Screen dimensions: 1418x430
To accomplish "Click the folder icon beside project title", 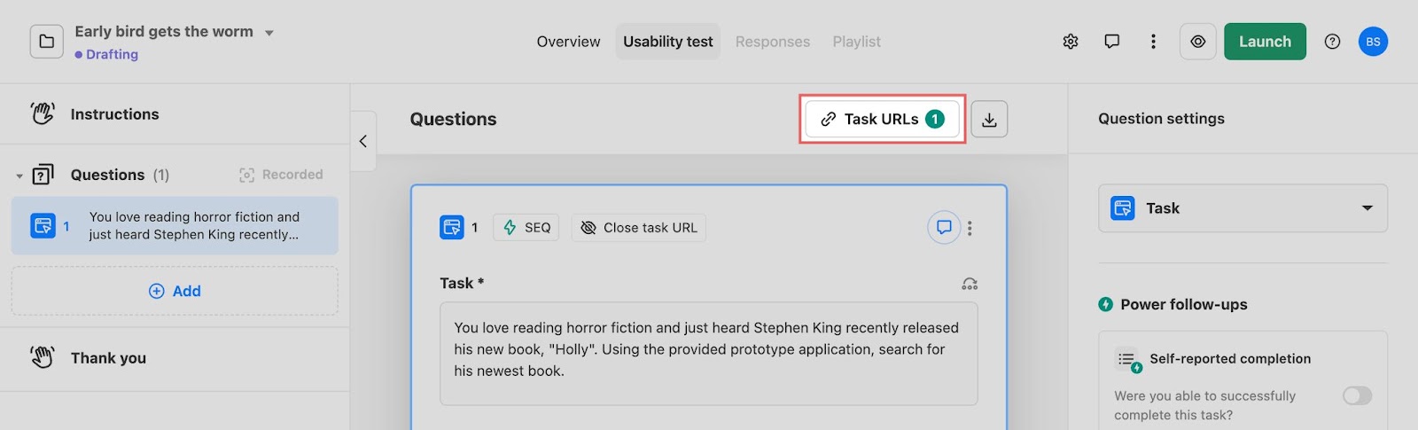I will click(47, 42).
